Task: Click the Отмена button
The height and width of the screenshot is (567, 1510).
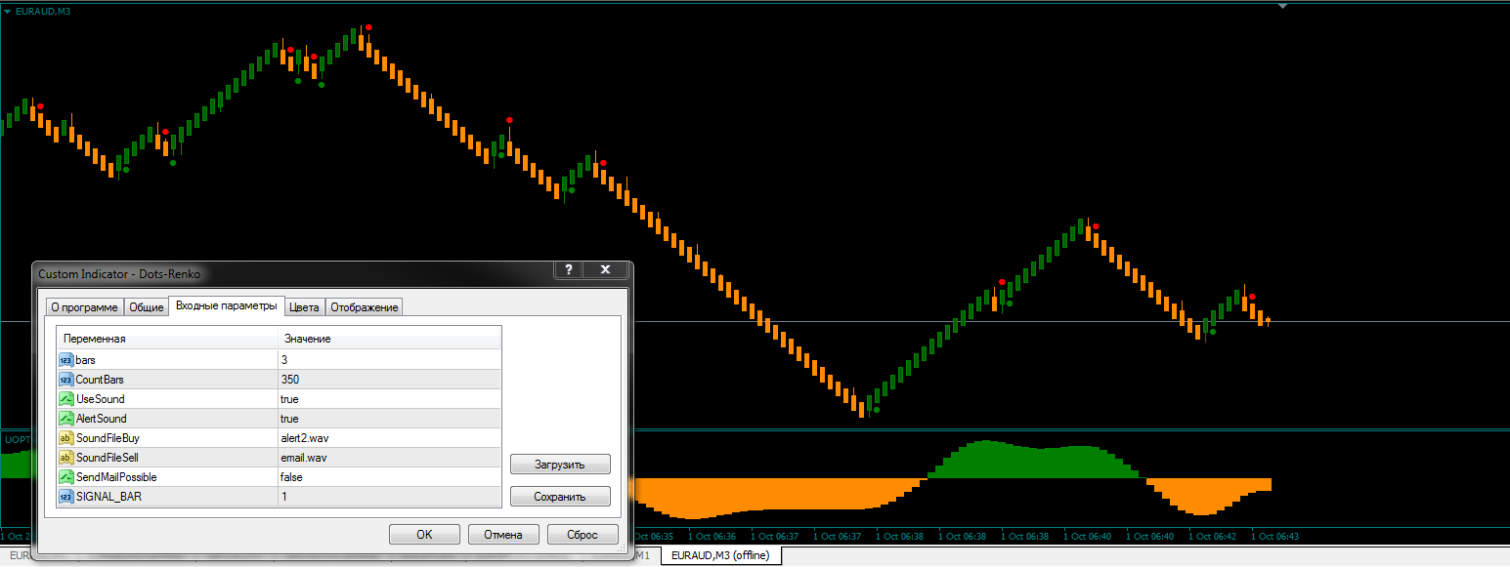Action: tap(502, 535)
